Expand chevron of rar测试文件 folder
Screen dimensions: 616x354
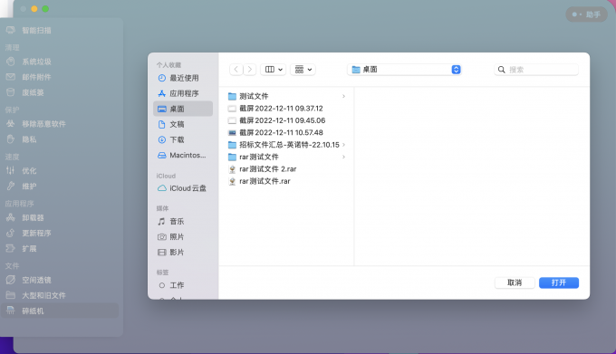[x=343, y=157]
